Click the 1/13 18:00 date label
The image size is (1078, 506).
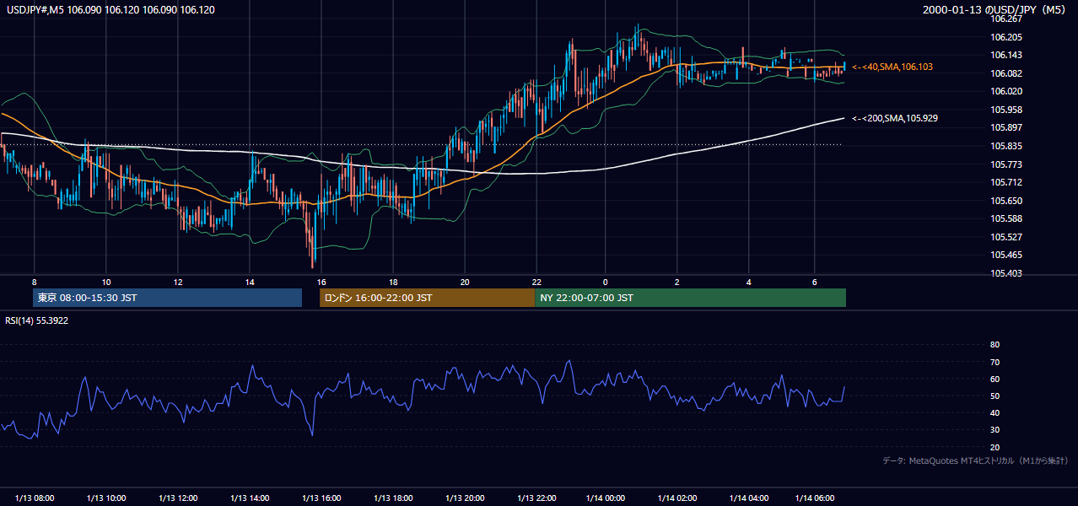(392, 498)
